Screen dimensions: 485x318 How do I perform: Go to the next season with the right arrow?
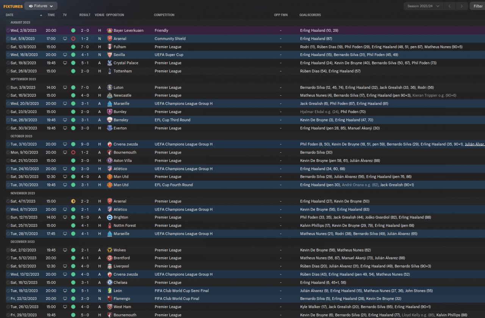[x=462, y=6]
